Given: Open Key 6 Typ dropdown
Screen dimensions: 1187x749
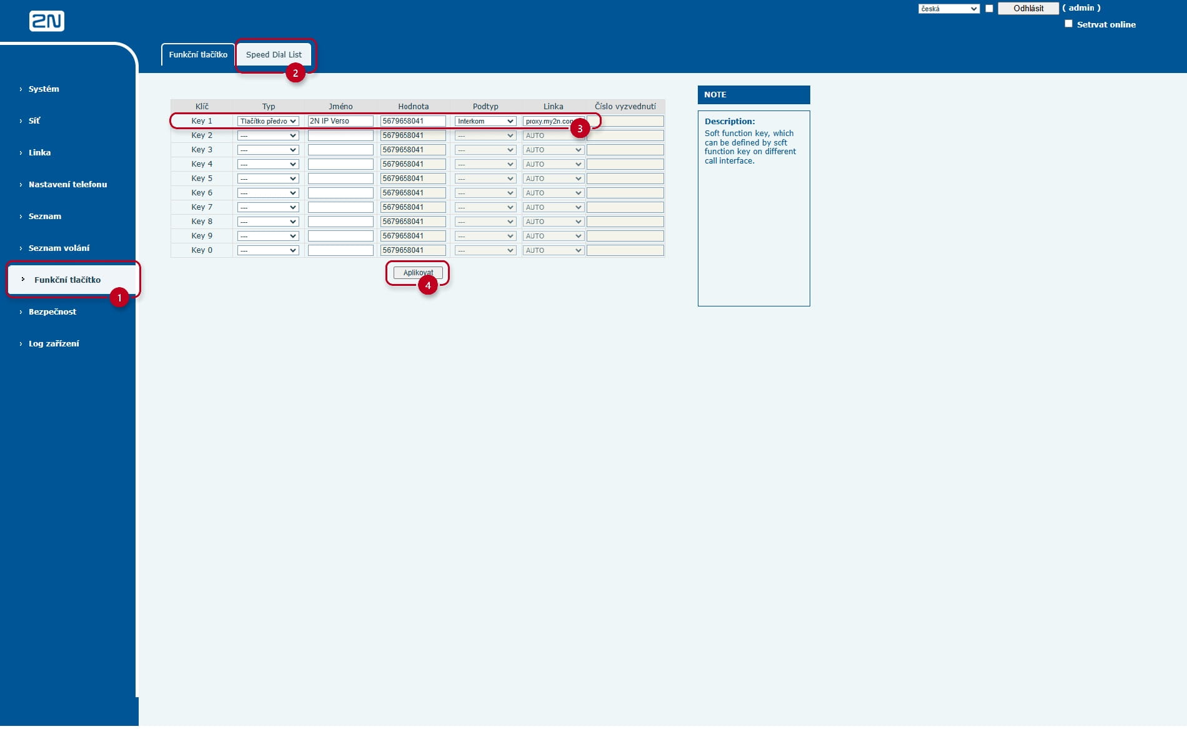Looking at the screenshot, I should [268, 193].
